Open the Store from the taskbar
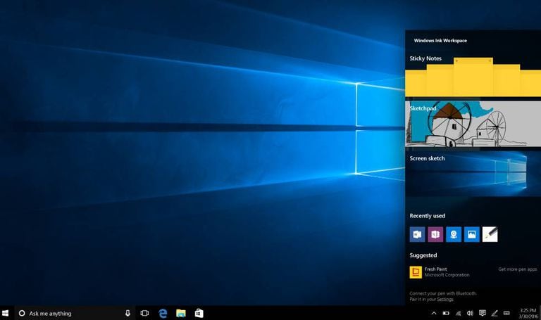 click(x=199, y=313)
